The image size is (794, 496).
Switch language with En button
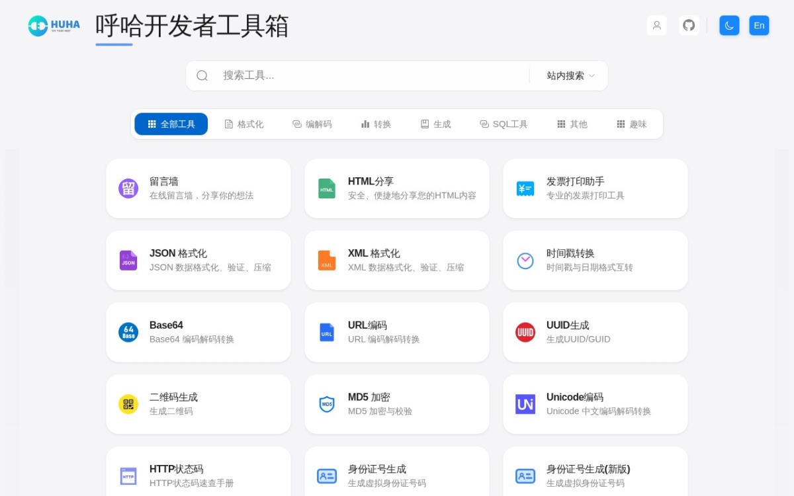click(x=759, y=26)
